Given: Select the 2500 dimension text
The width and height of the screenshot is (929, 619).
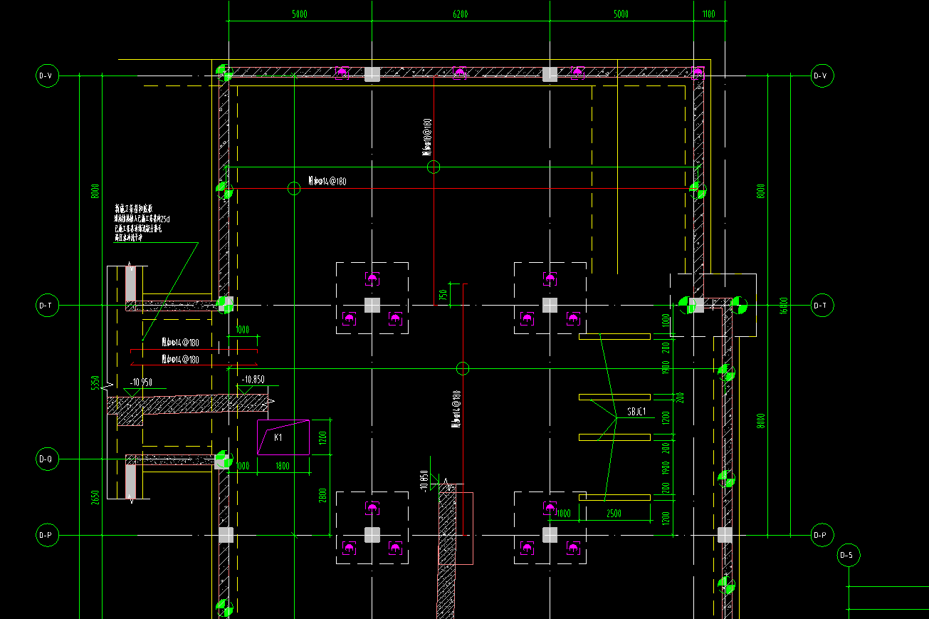Looking at the screenshot, I should (x=614, y=513).
